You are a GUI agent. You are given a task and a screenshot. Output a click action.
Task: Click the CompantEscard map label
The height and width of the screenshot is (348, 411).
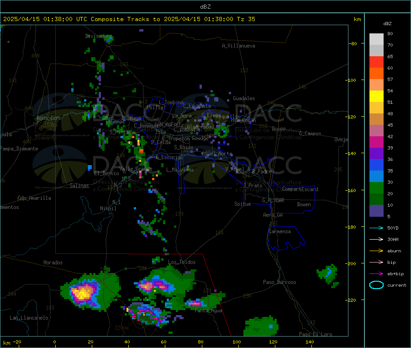click(300, 189)
